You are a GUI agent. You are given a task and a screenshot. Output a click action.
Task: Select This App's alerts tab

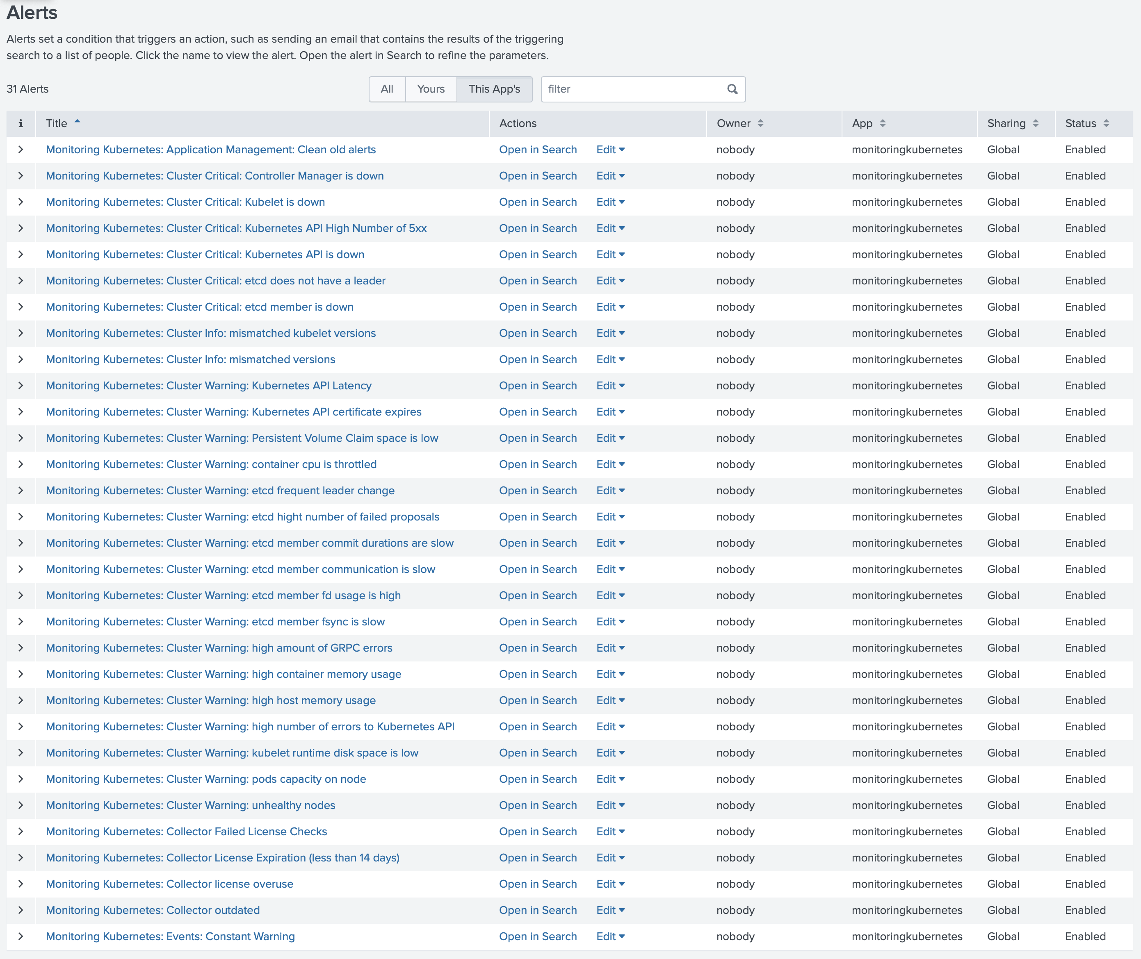494,89
